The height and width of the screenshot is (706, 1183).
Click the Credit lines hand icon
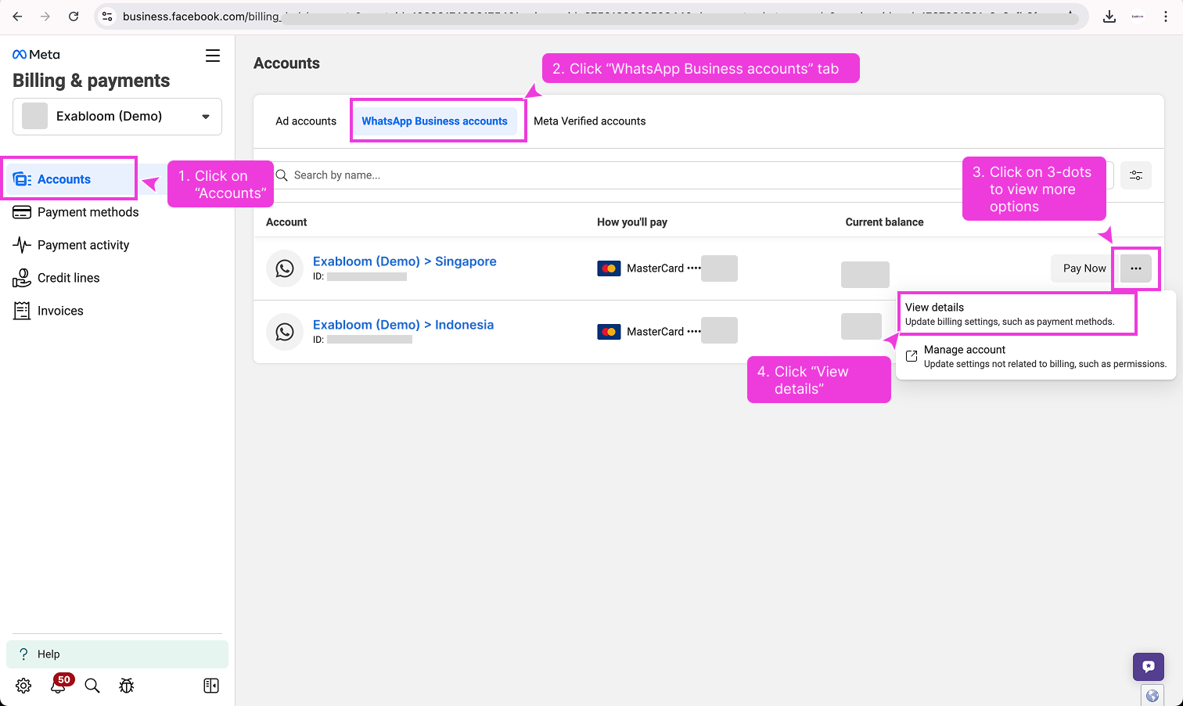click(22, 278)
